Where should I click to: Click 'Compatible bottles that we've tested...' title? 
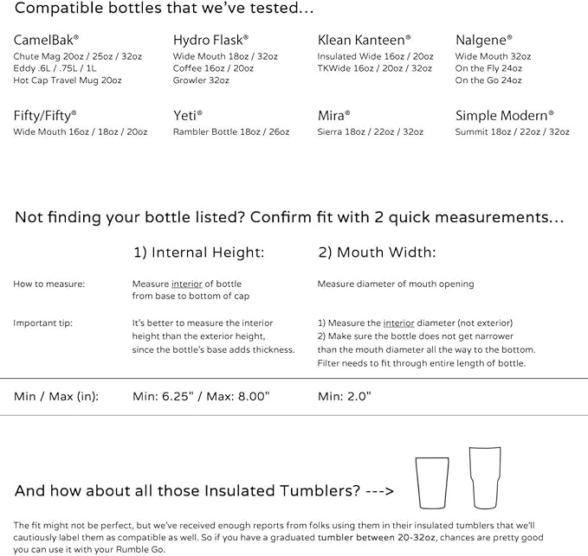[x=164, y=9]
